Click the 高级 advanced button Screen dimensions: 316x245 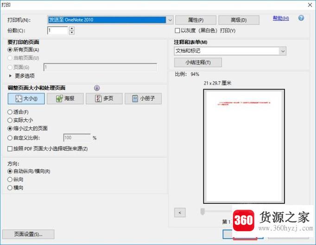point(239,20)
